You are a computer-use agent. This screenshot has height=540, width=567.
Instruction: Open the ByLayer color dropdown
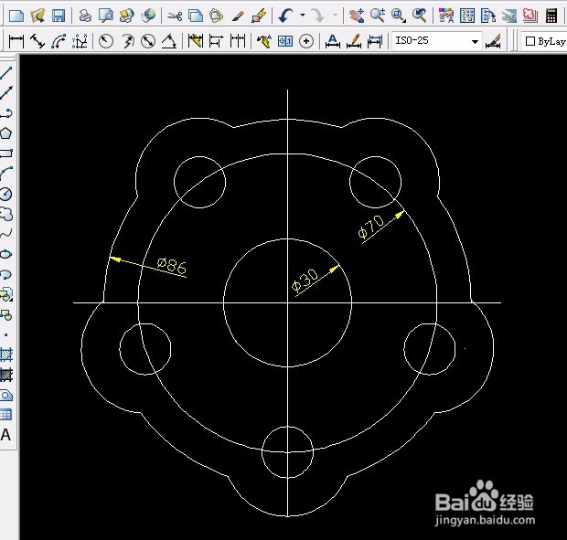[x=544, y=41]
